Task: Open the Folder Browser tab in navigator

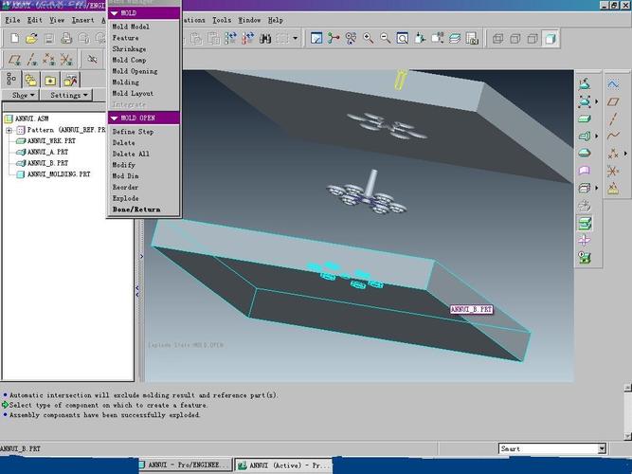Action: coord(30,80)
